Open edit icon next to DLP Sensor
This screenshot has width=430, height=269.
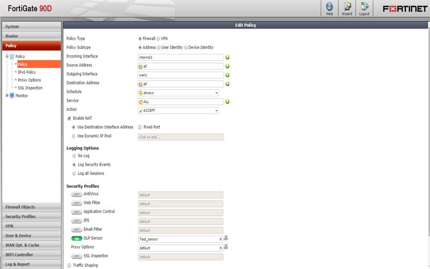pos(226,238)
